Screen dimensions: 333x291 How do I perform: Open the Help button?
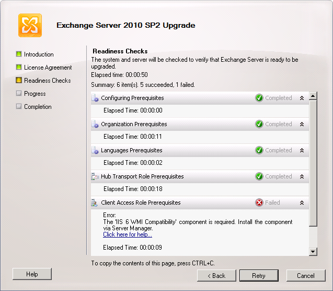[x=32, y=274]
